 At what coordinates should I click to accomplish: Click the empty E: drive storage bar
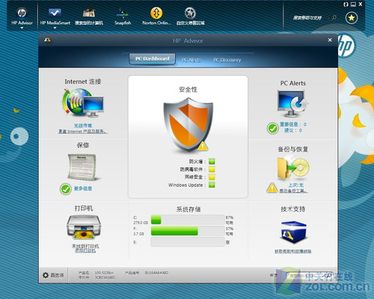click(188, 242)
